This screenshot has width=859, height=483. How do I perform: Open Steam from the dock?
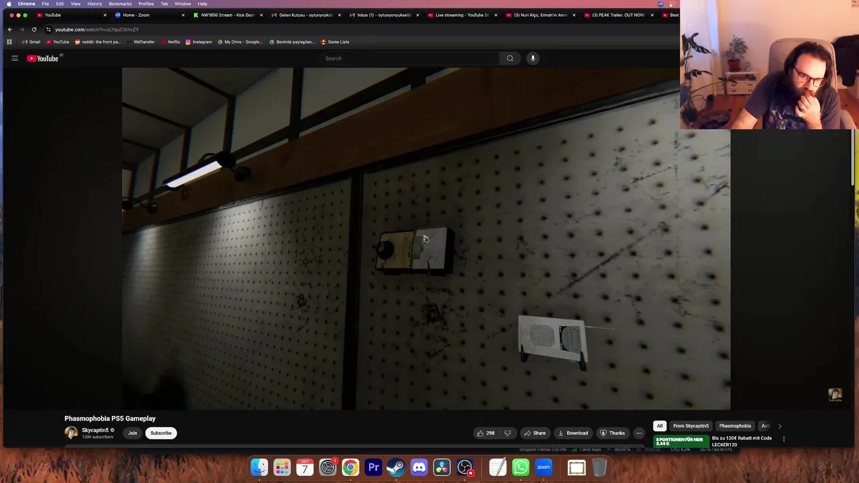(x=396, y=467)
